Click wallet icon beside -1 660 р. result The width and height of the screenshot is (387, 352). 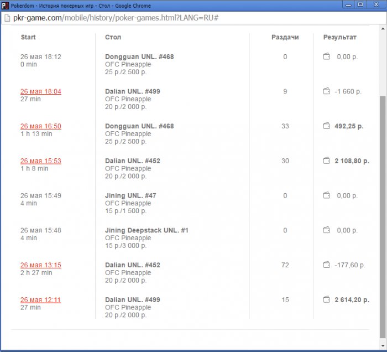[327, 91]
